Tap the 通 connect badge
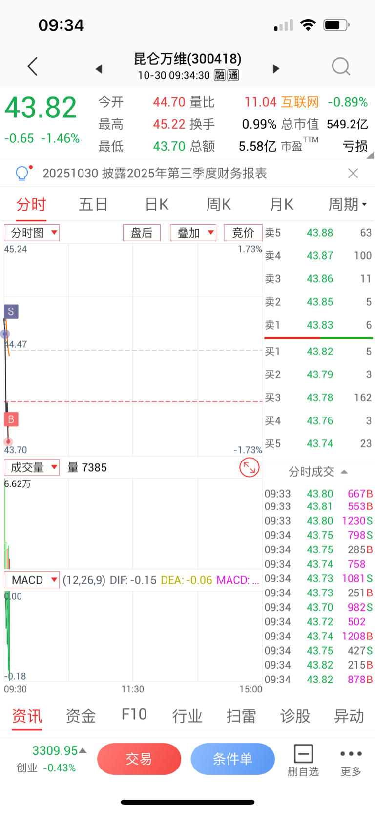This screenshot has width=375, height=813. click(233, 75)
